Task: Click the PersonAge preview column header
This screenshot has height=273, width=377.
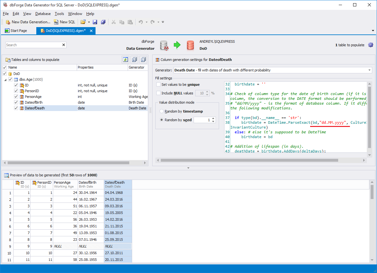Action: coord(65,184)
